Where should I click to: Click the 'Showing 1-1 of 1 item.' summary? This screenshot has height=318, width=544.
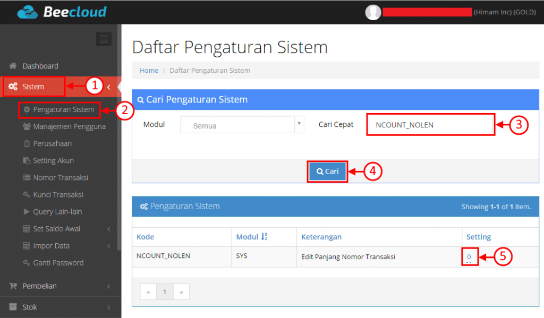496,207
